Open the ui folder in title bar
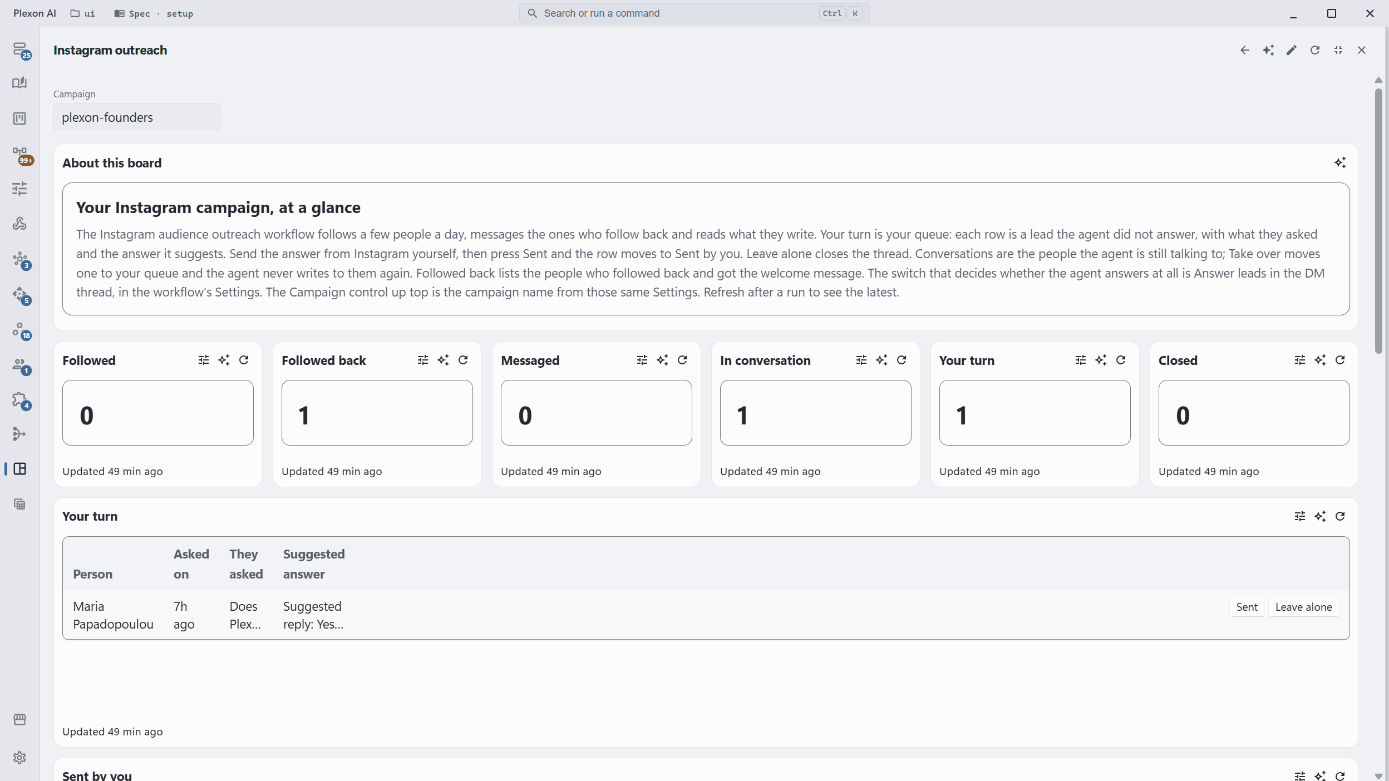 (x=82, y=13)
